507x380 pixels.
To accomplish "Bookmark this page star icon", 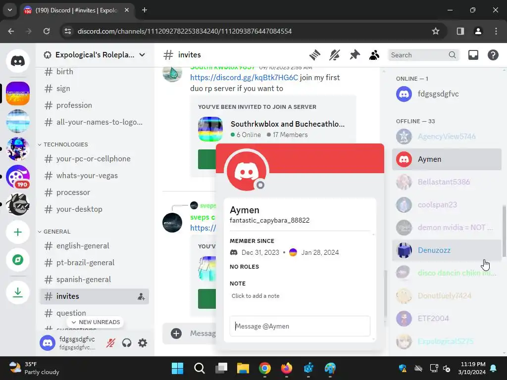I will [x=436, y=31].
